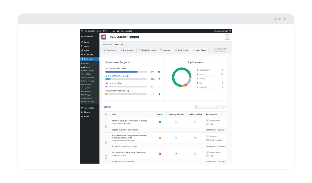Switch to the Rank Tracker tab
The image size is (312, 183).
tap(182, 50)
